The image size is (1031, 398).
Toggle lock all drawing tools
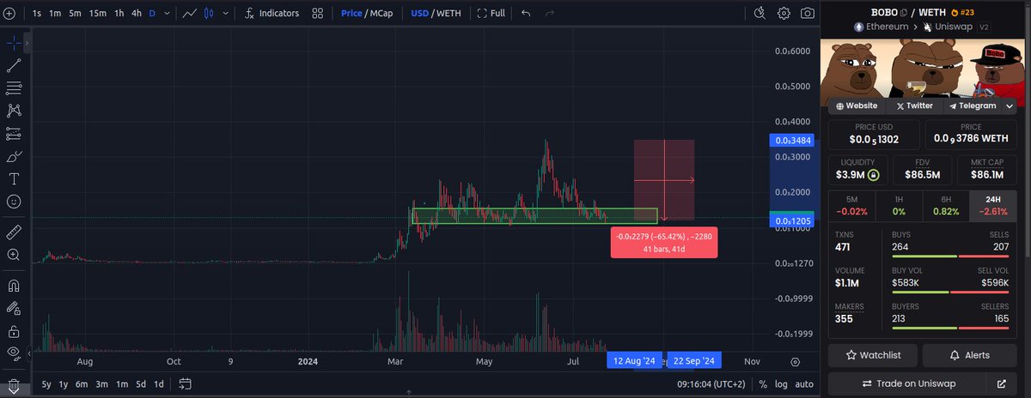(x=14, y=331)
